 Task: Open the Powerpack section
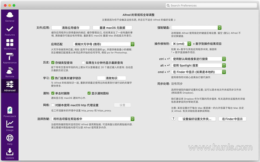click(x=10, y=112)
